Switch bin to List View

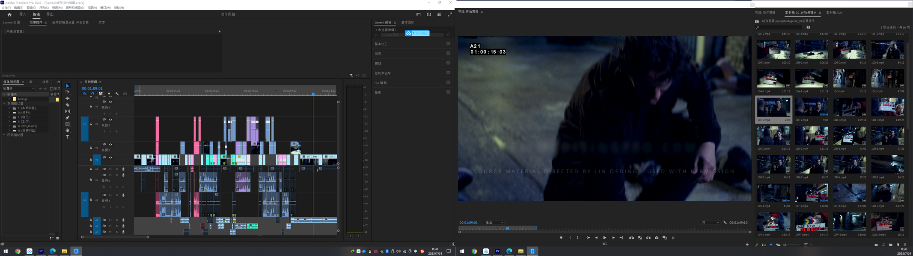(764, 244)
